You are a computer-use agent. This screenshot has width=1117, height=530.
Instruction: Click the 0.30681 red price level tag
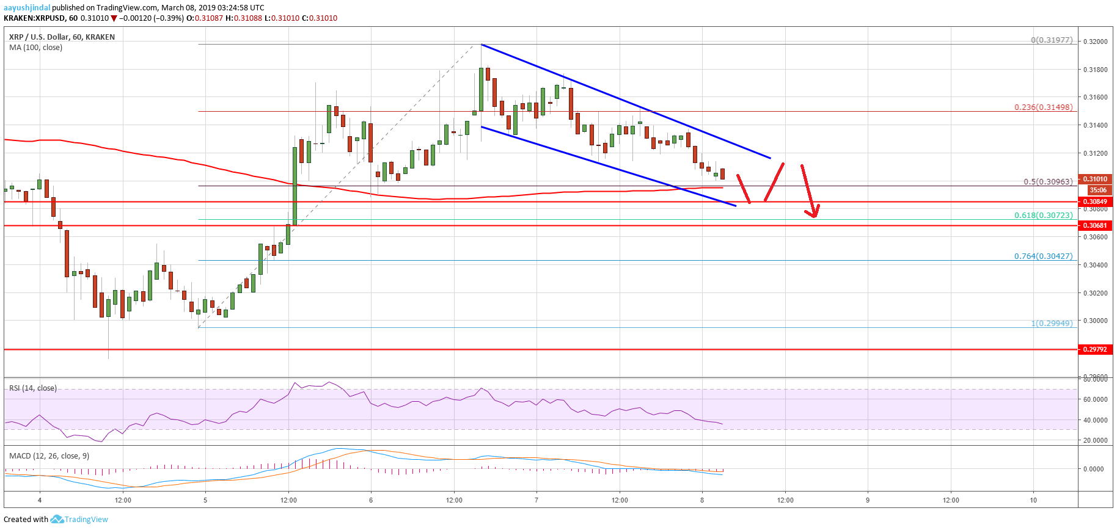(x=1095, y=225)
